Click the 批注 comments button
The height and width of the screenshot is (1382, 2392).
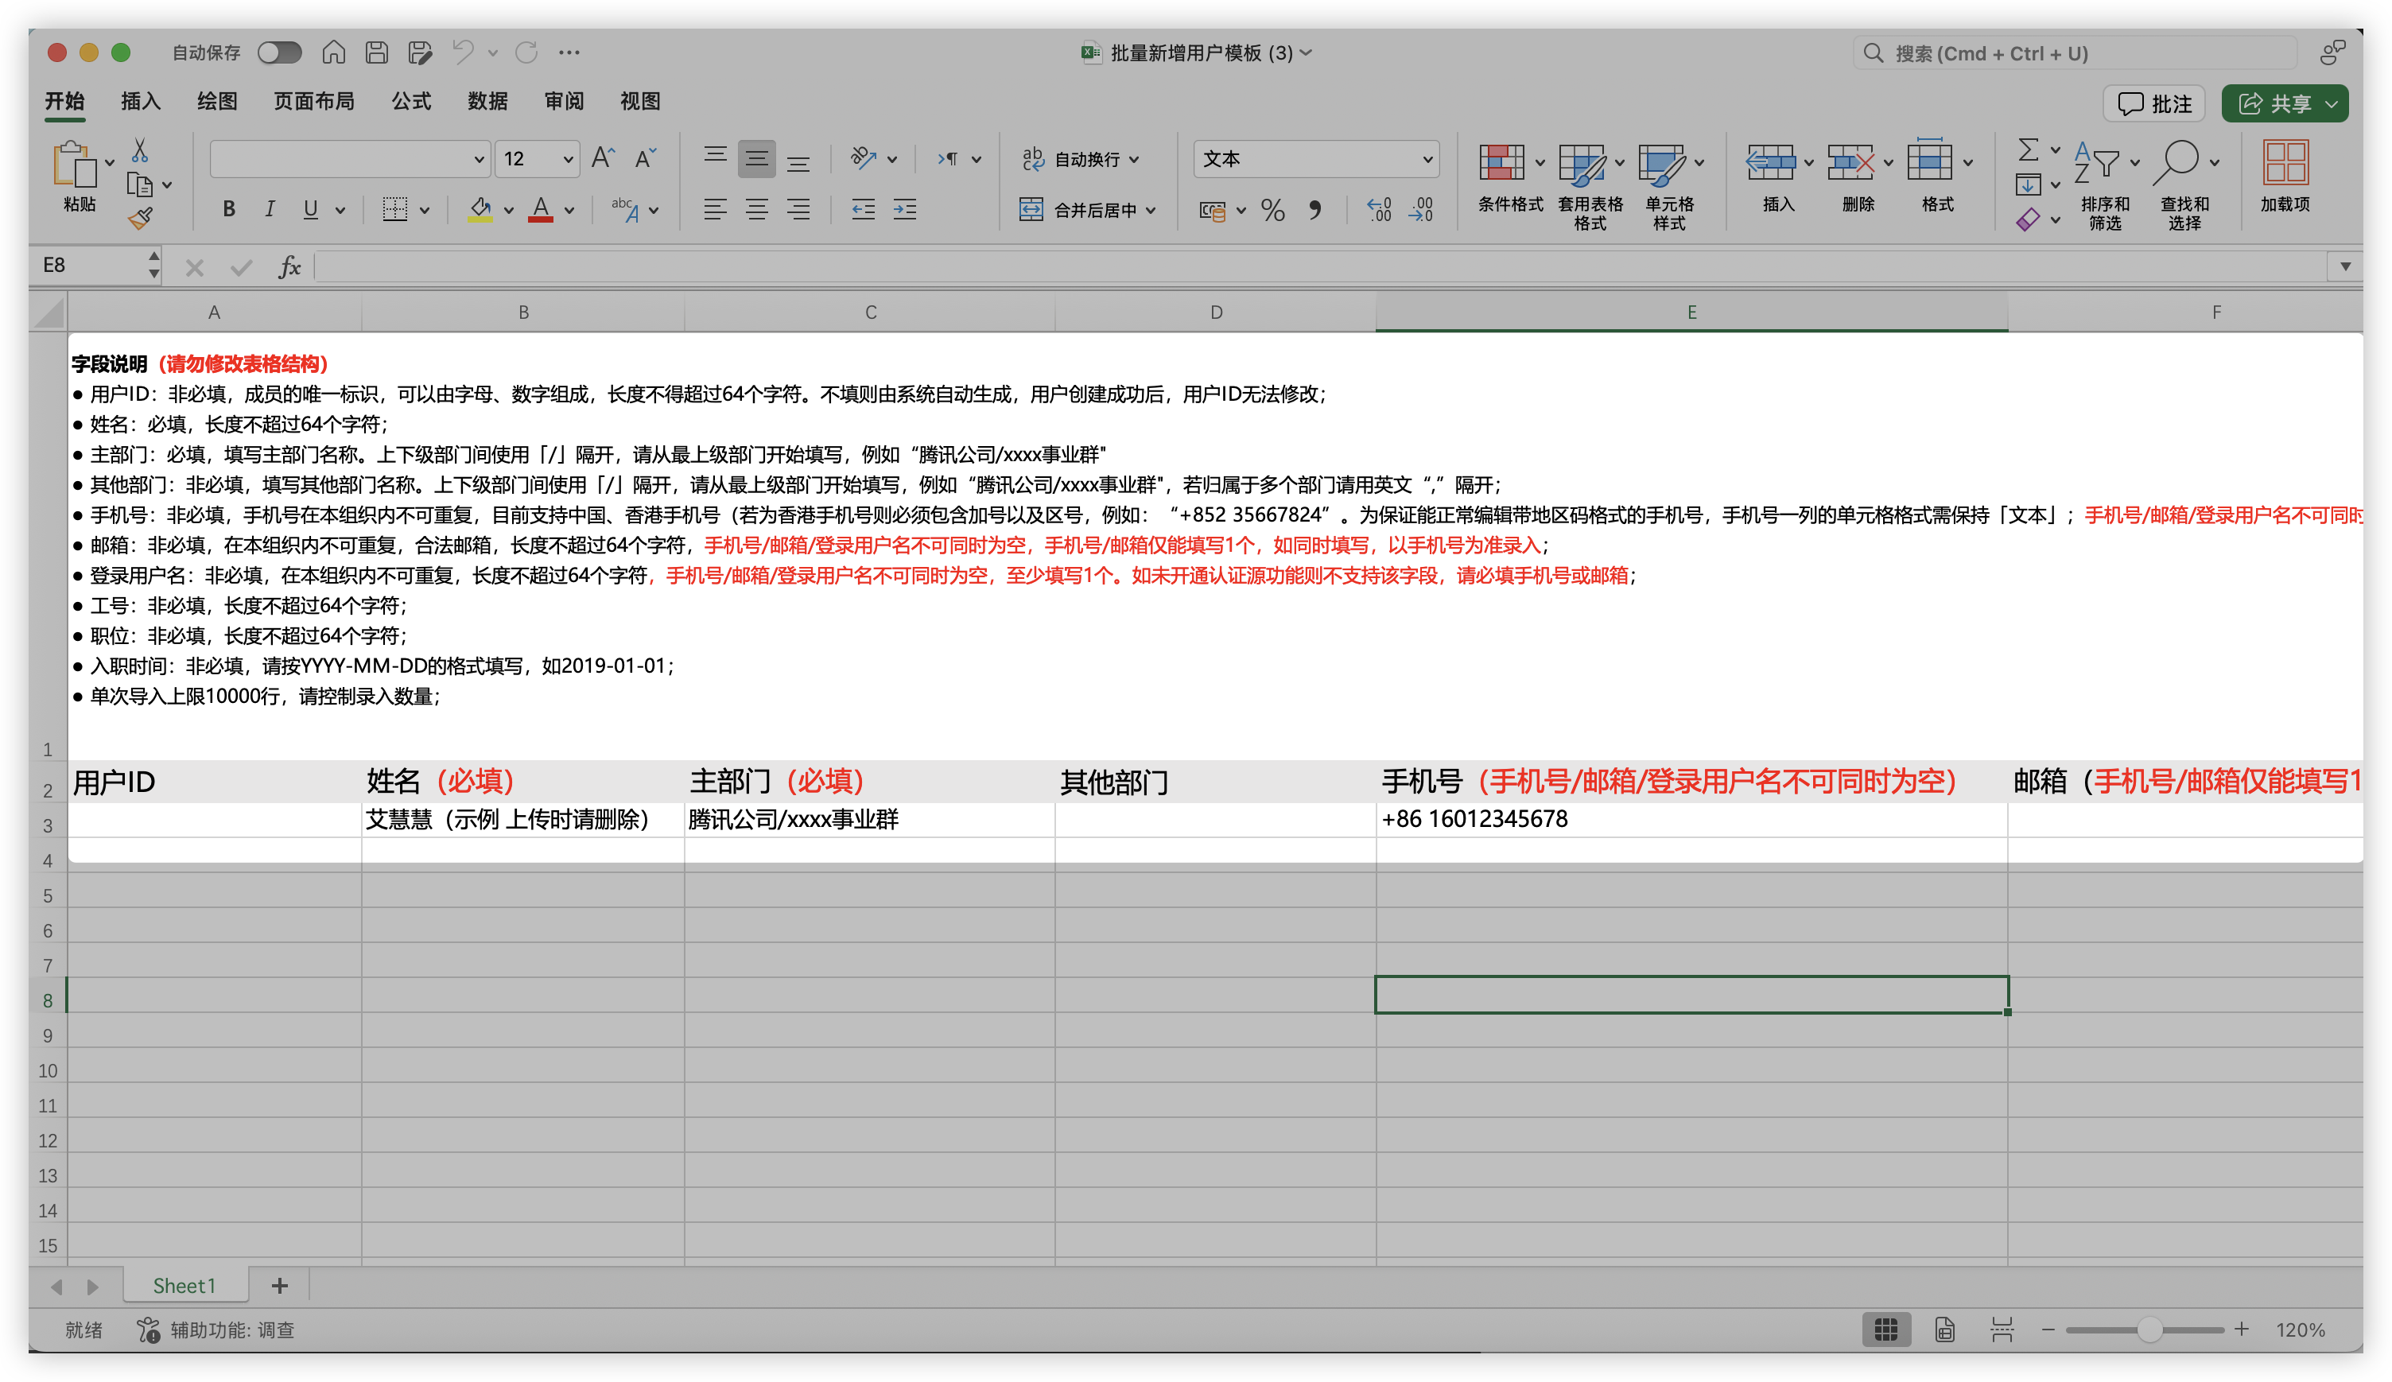pos(2153,103)
